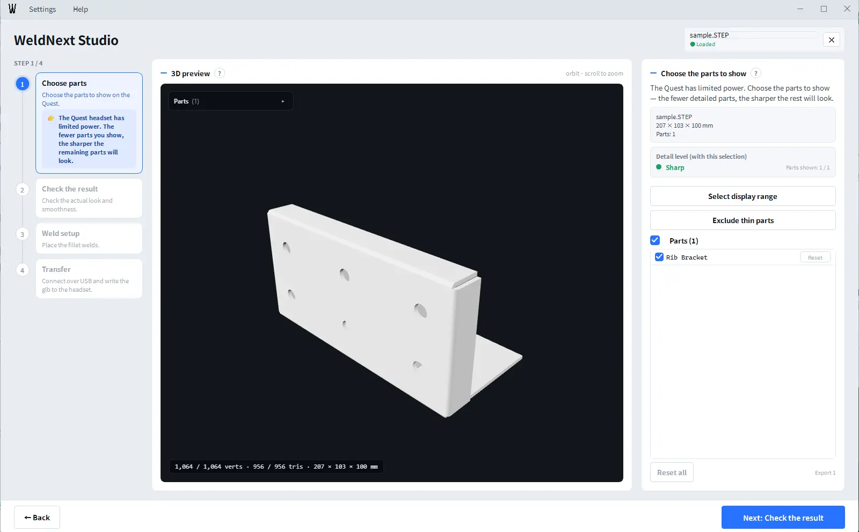
Task: Select step 4 circle indicator
Action: pyautogui.click(x=22, y=270)
